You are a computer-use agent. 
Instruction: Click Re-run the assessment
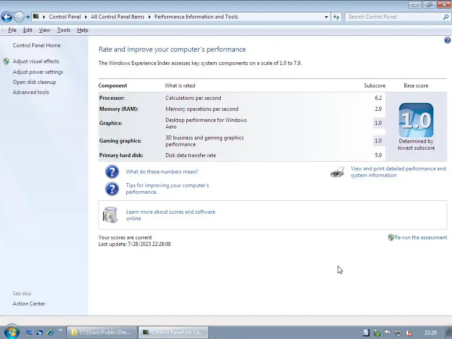pos(421,237)
